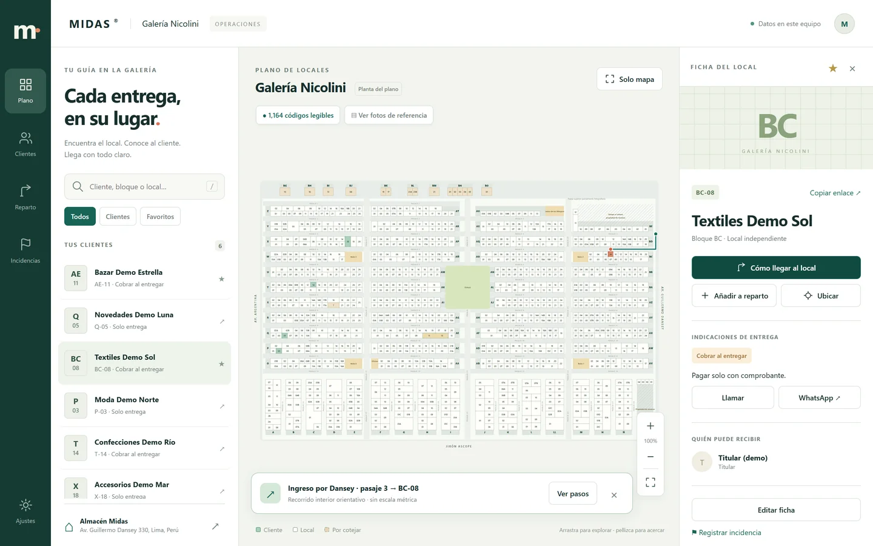873x546 pixels.
Task: Click Registrar incidencia link
Action: click(726, 533)
